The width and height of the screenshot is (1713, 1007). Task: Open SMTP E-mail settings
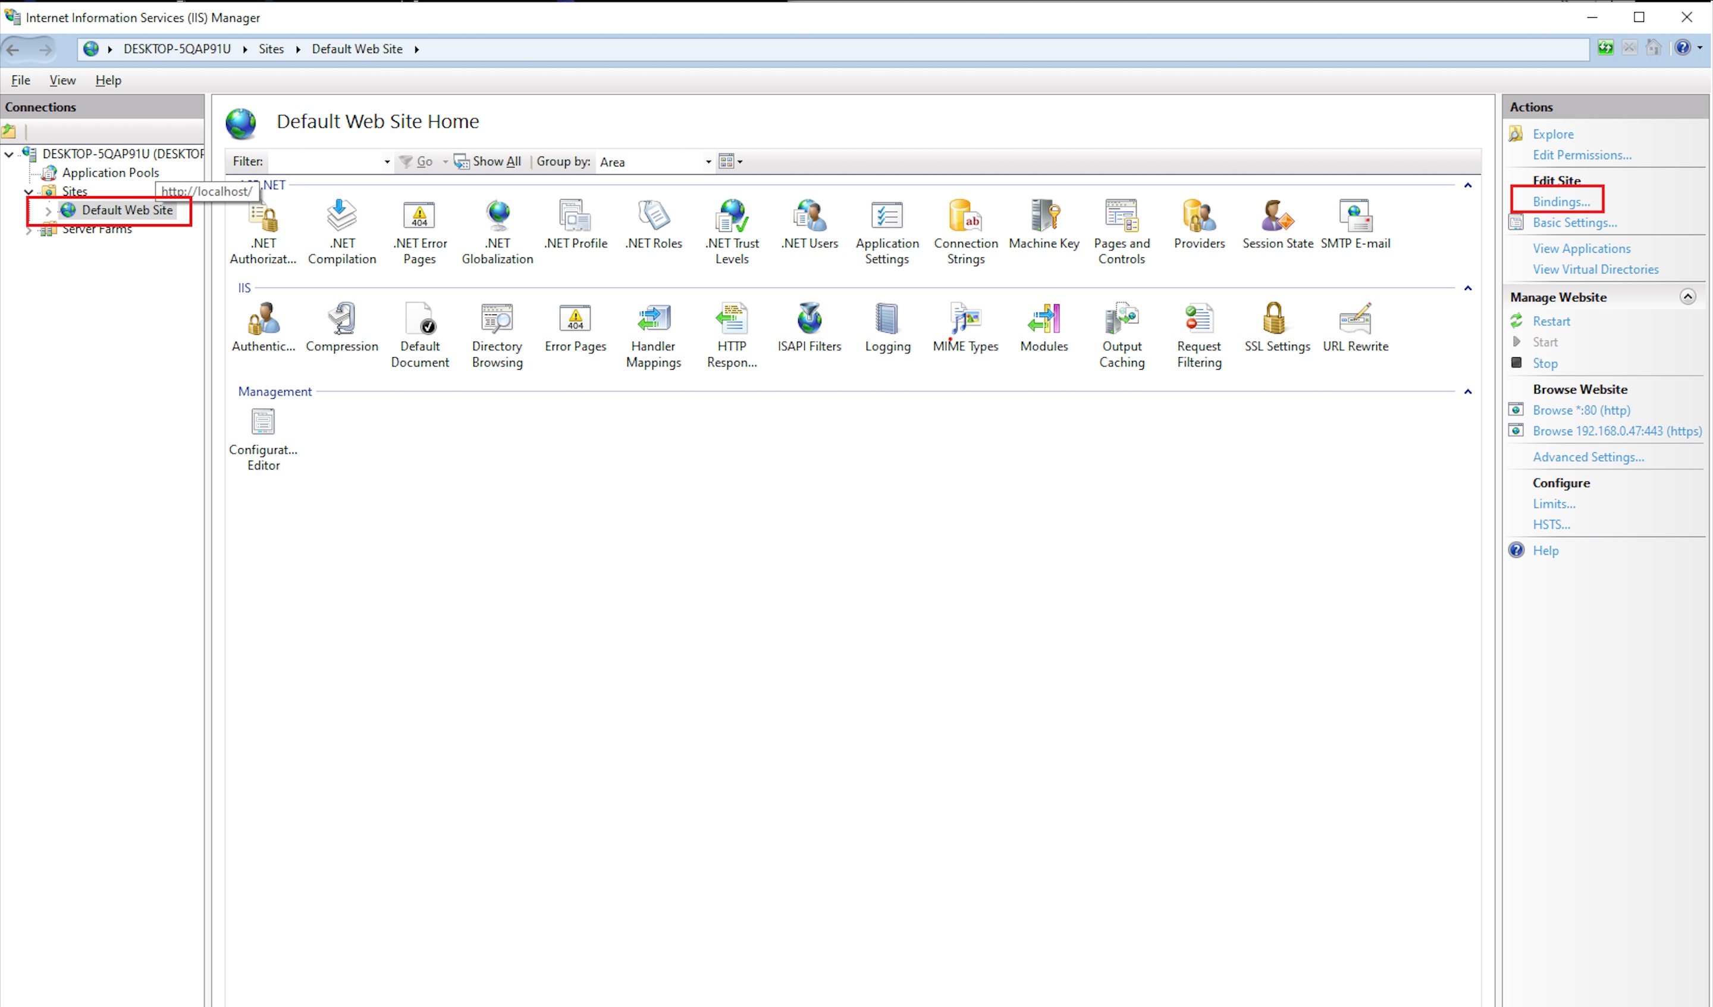tap(1356, 225)
